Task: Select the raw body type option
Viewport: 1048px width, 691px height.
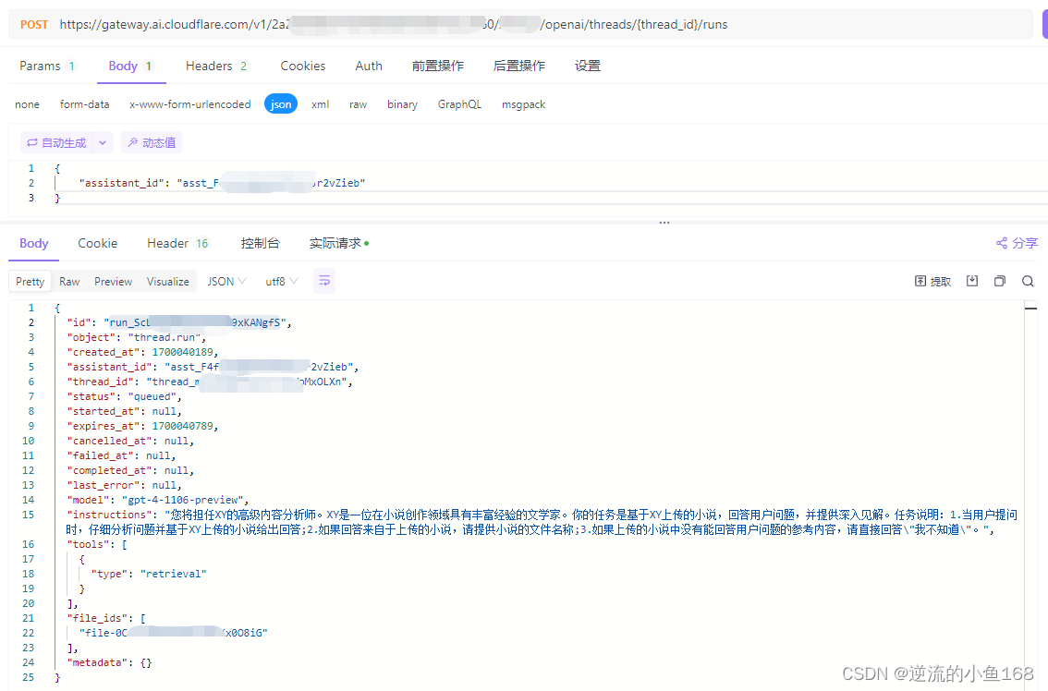Action: [x=358, y=104]
